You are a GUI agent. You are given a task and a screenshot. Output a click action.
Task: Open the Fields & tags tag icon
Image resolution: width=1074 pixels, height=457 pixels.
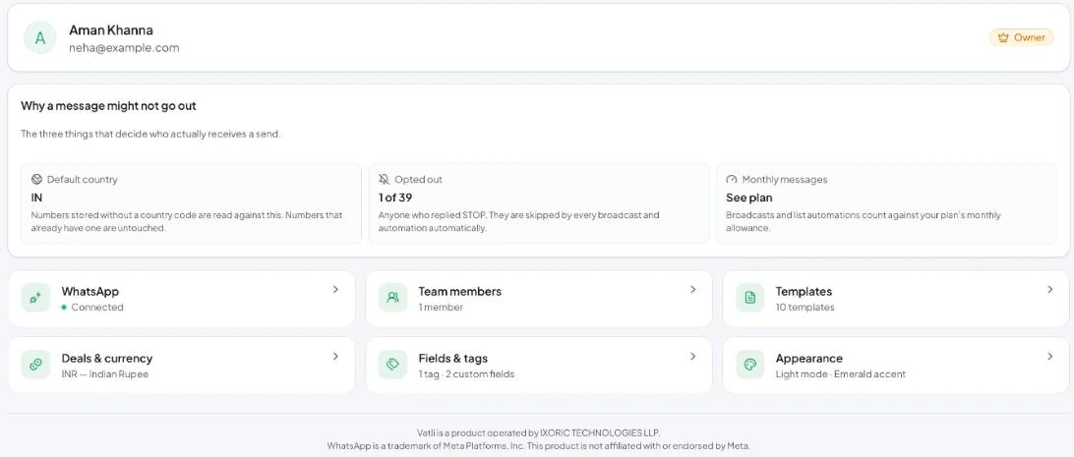[x=392, y=365]
